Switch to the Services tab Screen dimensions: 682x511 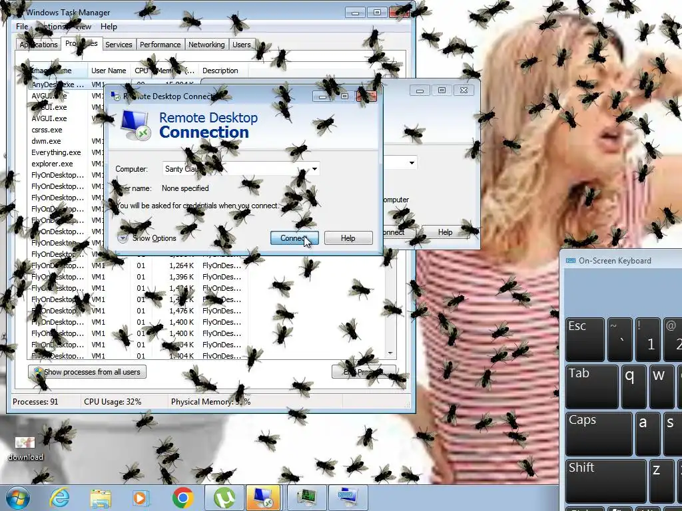119,45
